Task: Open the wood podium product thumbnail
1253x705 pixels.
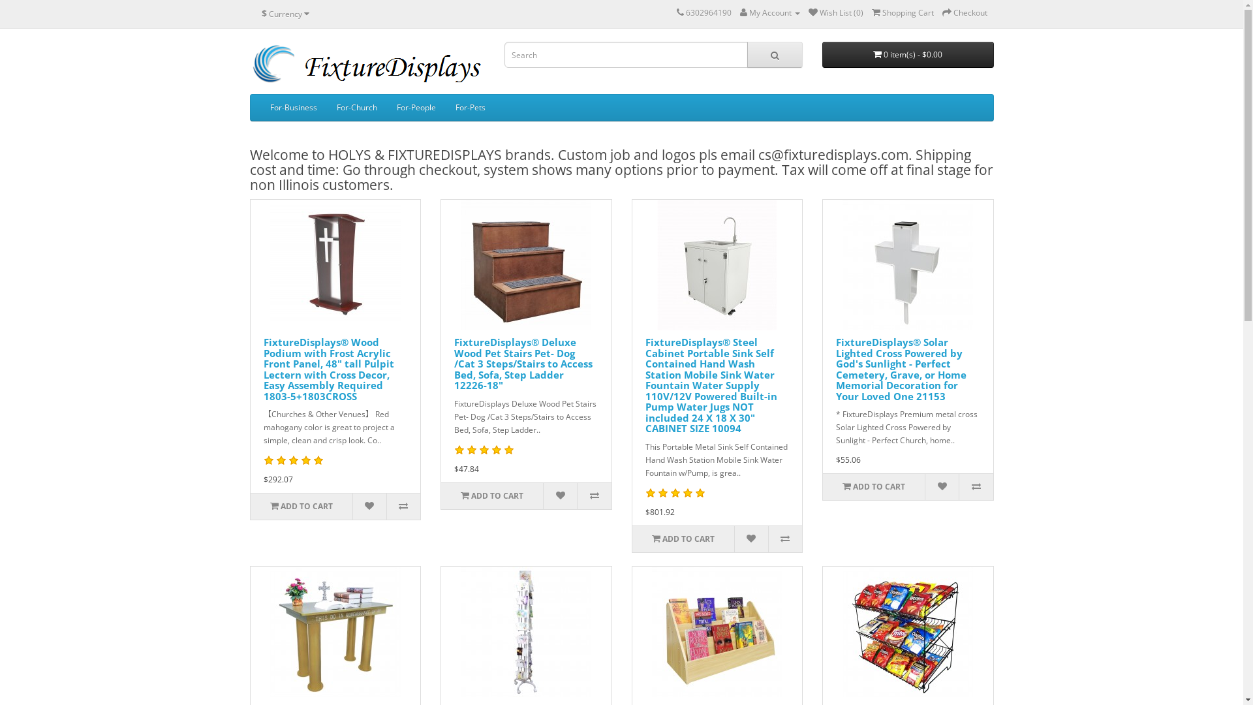Action: 335,265
